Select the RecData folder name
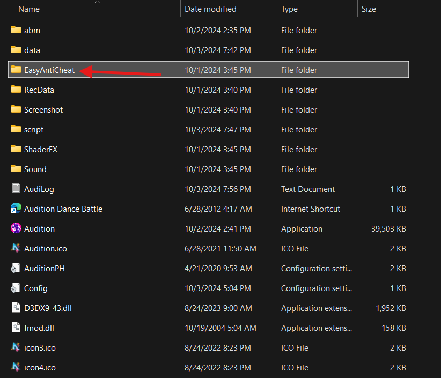The width and height of the screenshot is (441, 378). coord(39,90)
